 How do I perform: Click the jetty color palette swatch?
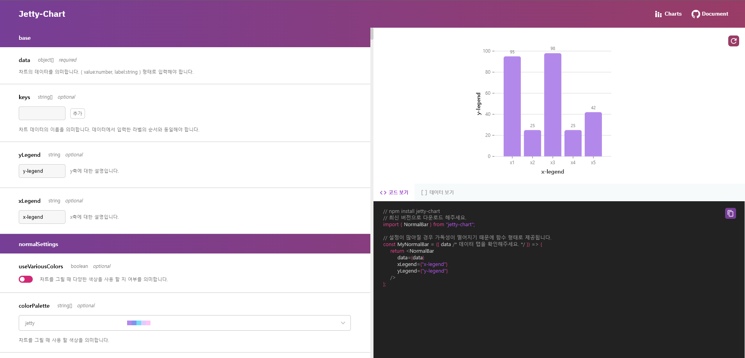click(x=139, y=323)
